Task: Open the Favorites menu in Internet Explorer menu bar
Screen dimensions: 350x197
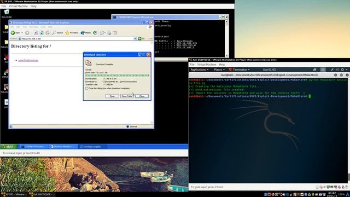Action: [x=34, y=27]
